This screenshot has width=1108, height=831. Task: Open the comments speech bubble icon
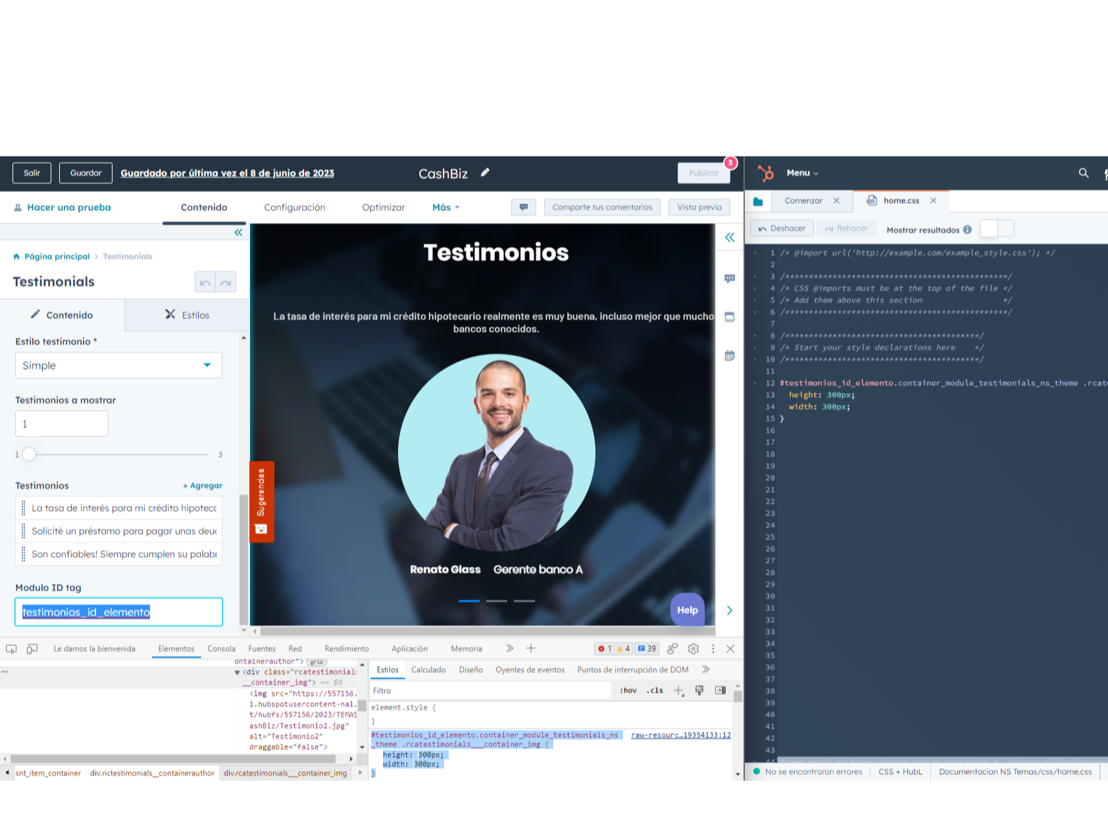[523, 207]
